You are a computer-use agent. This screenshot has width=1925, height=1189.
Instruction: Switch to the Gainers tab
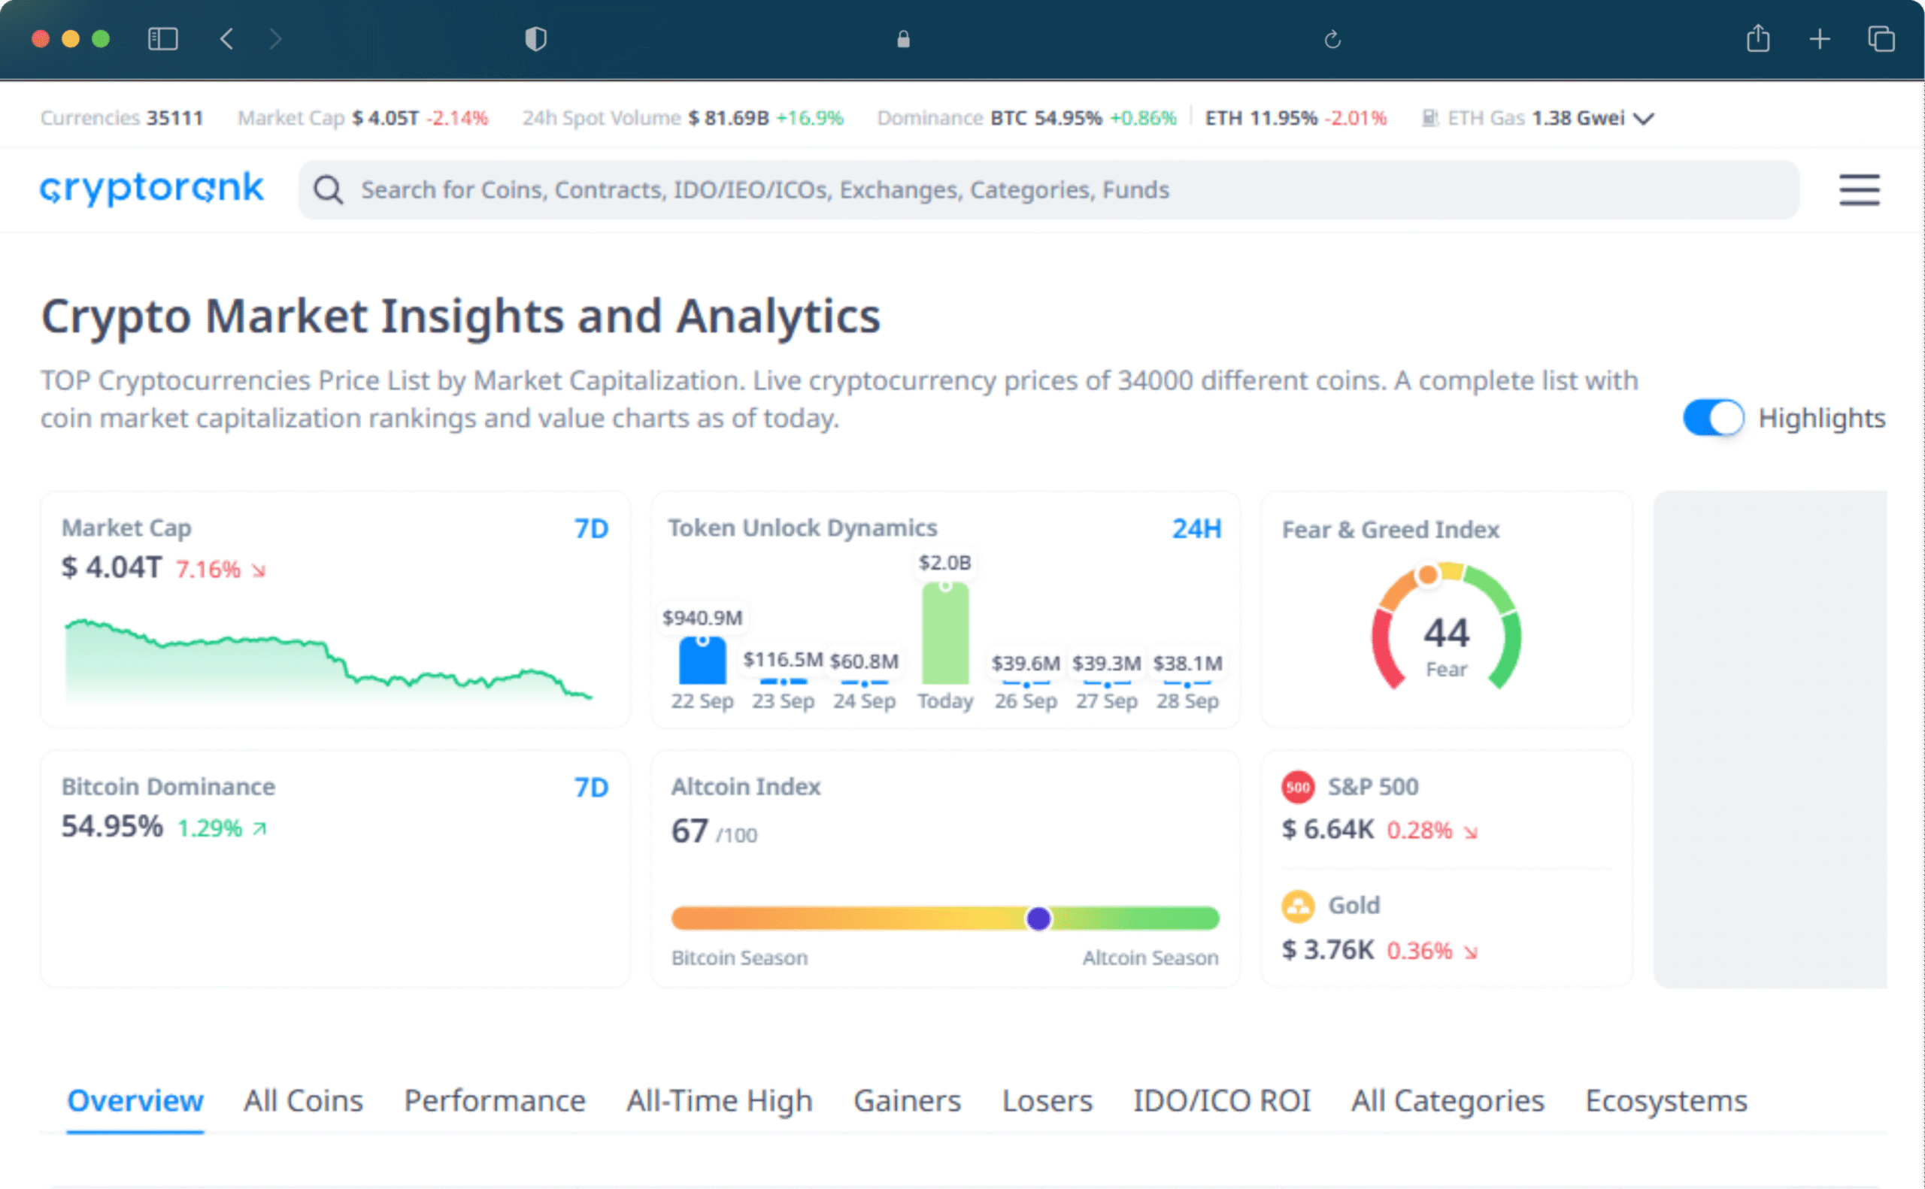click(906, 1100)
